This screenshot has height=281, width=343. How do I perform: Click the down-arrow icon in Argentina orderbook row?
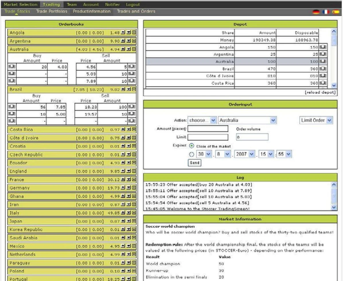point(128,41)
